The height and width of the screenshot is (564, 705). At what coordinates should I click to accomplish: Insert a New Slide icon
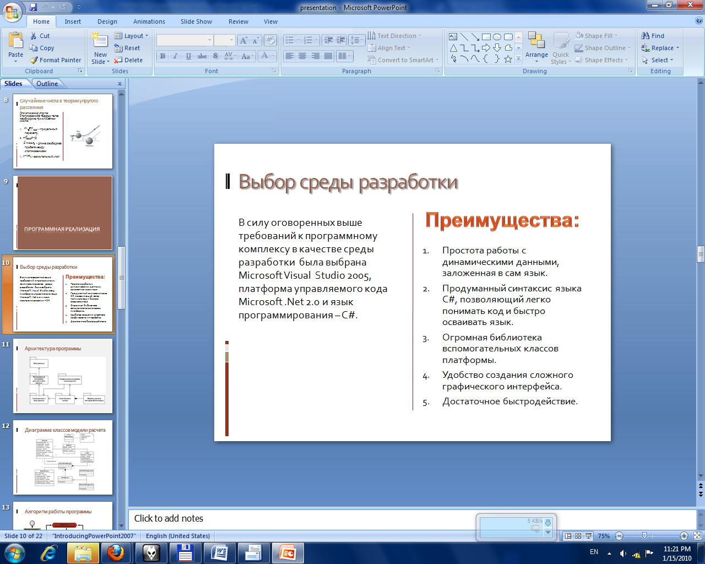(x=100, y=41)
